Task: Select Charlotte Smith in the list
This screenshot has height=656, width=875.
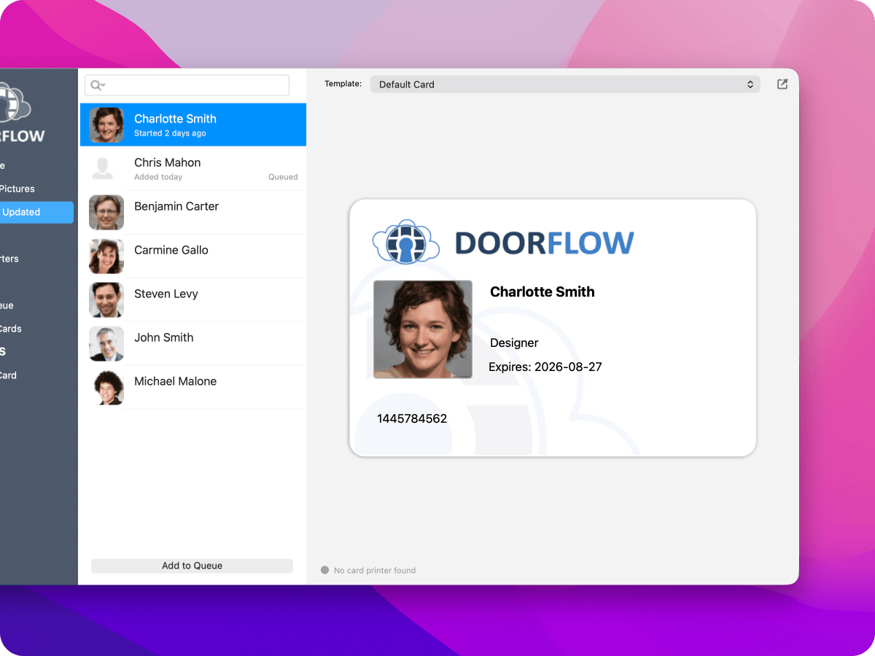Action: [x=192, y=125]
